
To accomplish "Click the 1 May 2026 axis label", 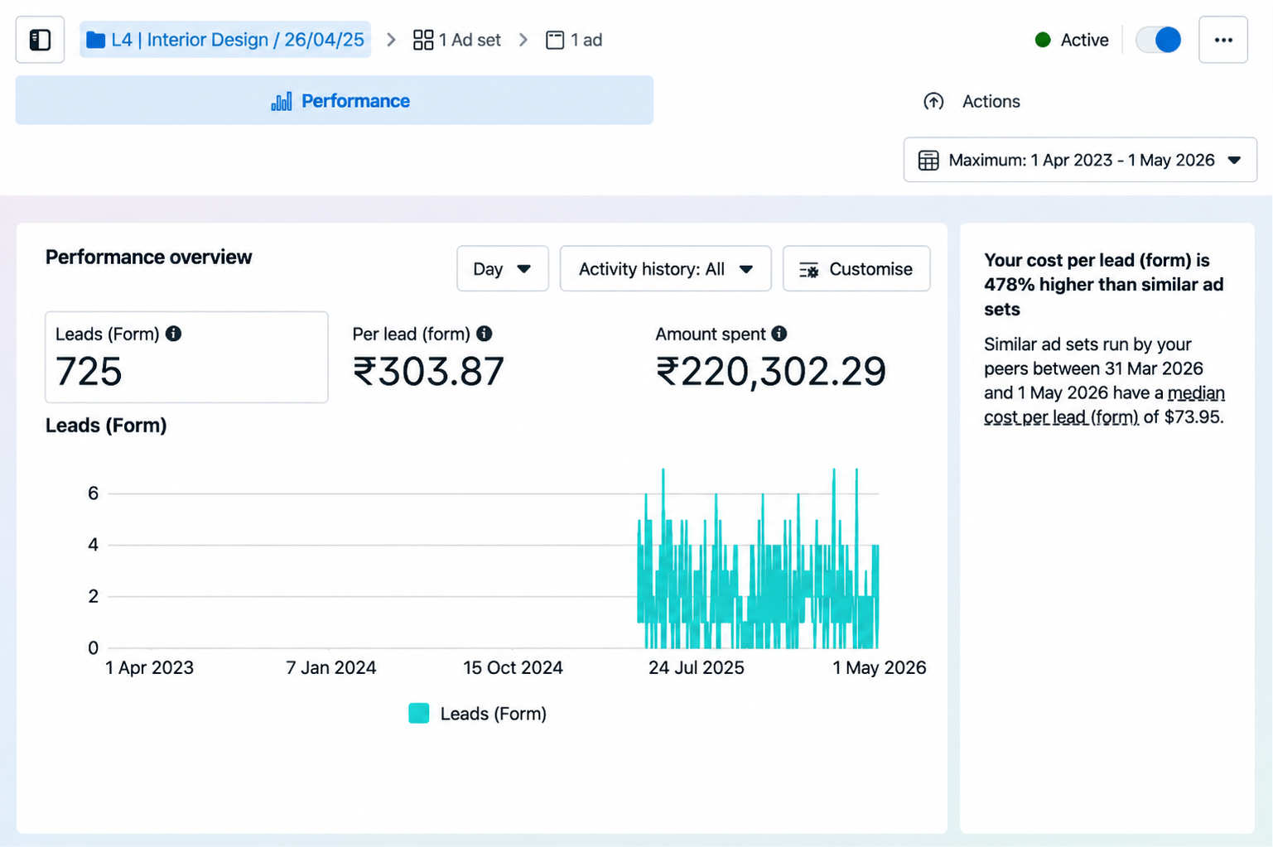I will 880,667.
